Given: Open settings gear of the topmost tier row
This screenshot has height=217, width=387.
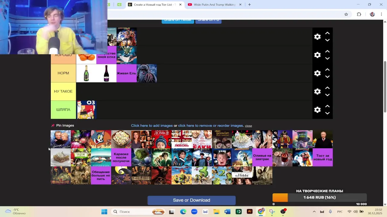Looking at the screenshot, I should [x=317, y=37].
